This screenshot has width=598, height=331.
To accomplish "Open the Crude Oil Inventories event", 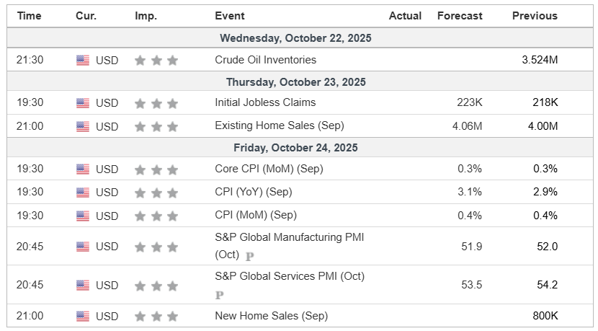I will 265,60.
